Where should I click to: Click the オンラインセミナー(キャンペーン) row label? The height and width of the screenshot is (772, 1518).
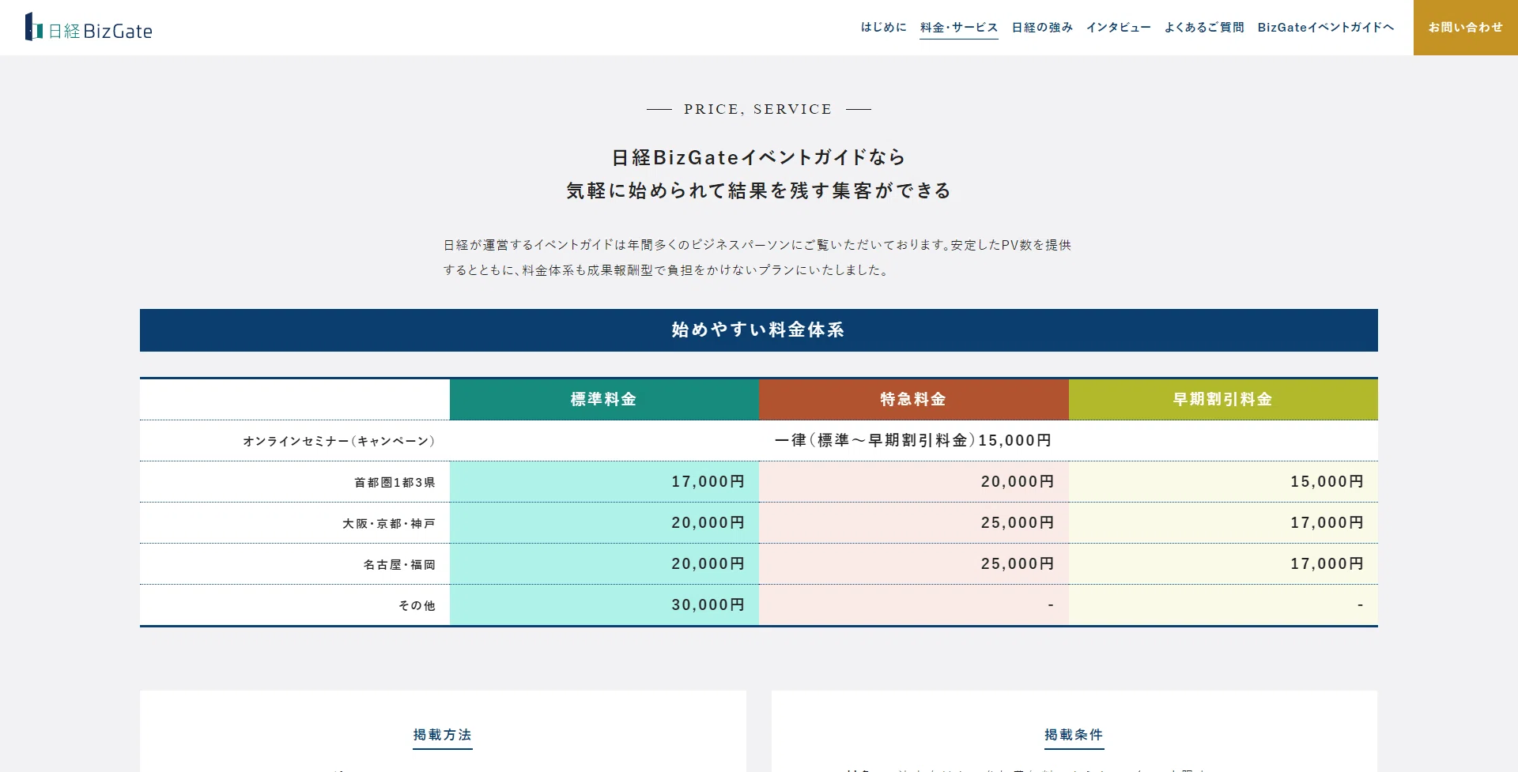pos(339,441)
